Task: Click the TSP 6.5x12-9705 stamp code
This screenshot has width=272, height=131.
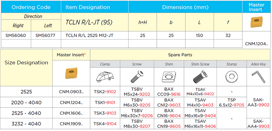Action: pyautogui.click(x=232, y=102)
